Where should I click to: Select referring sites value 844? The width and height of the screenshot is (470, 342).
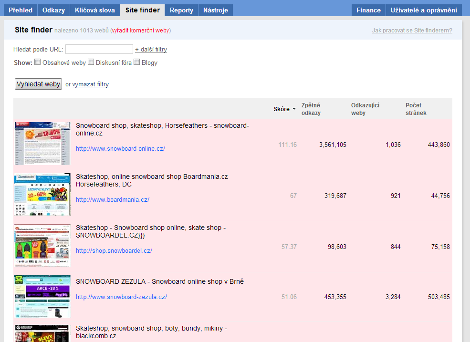(396, 247)
